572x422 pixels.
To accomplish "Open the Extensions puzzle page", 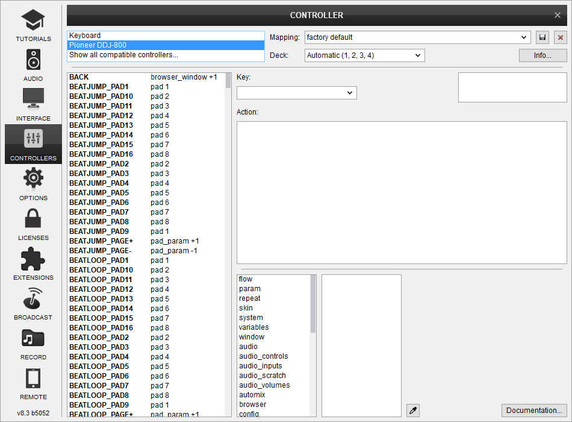I will point(33,263).
